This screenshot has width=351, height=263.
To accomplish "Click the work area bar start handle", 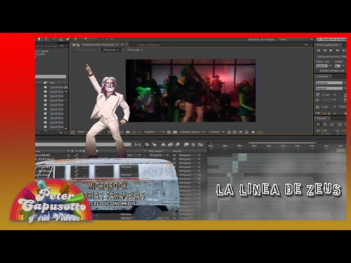I will [x=249, y=142].
